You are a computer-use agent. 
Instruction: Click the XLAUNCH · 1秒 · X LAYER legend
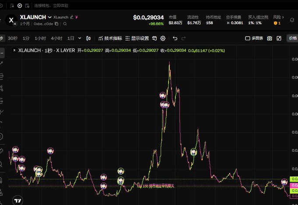[46, 50]
